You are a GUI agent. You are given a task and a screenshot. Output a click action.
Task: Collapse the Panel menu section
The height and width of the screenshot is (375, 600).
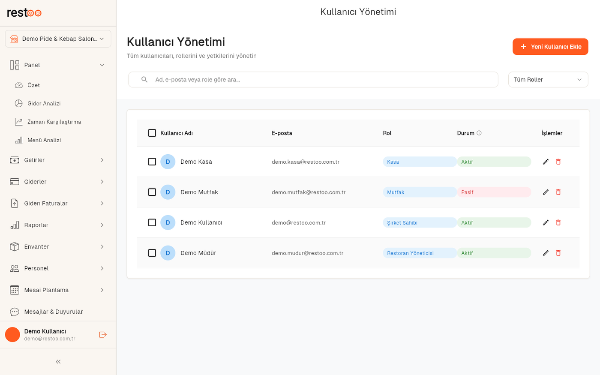(58, 65)
